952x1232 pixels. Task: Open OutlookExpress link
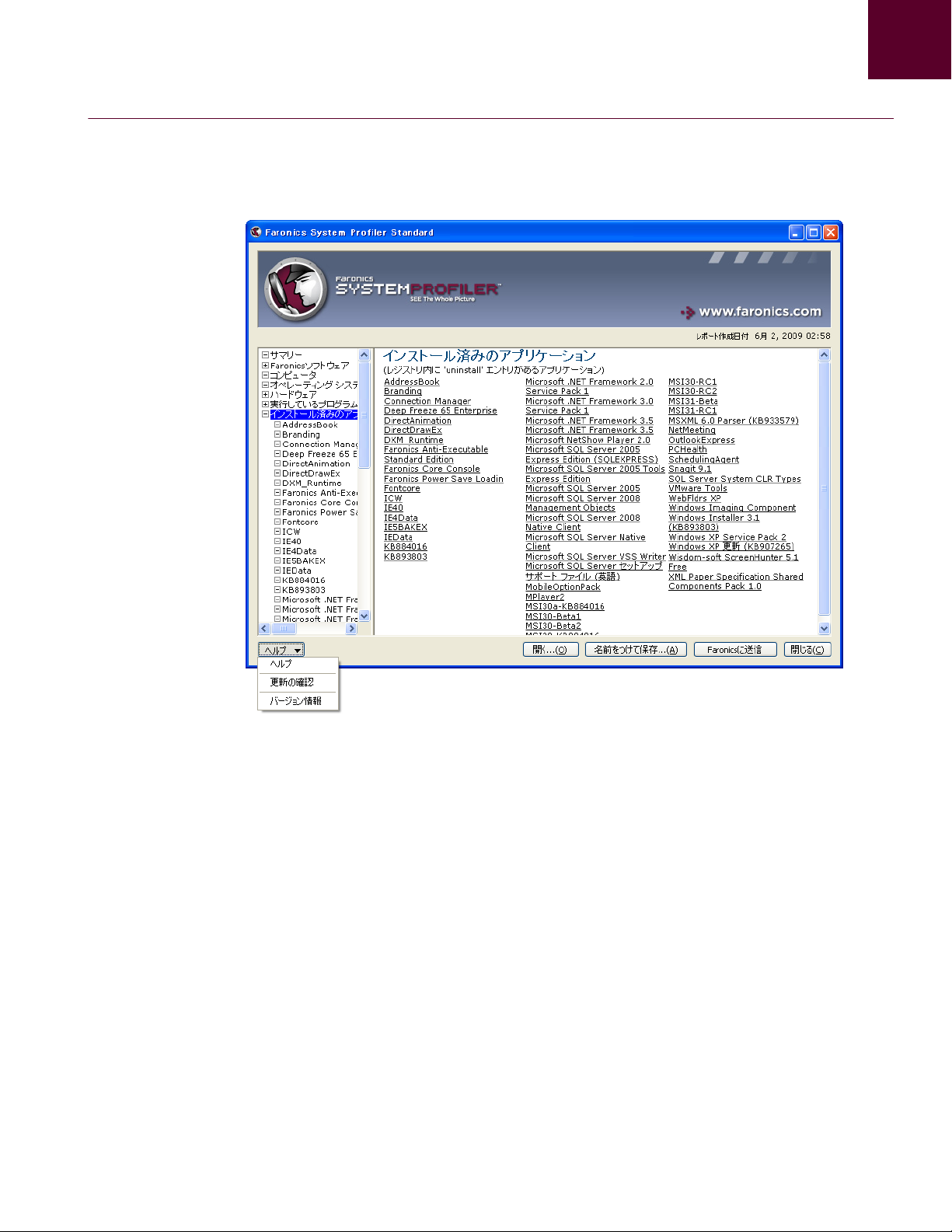[x=702, y=440]
